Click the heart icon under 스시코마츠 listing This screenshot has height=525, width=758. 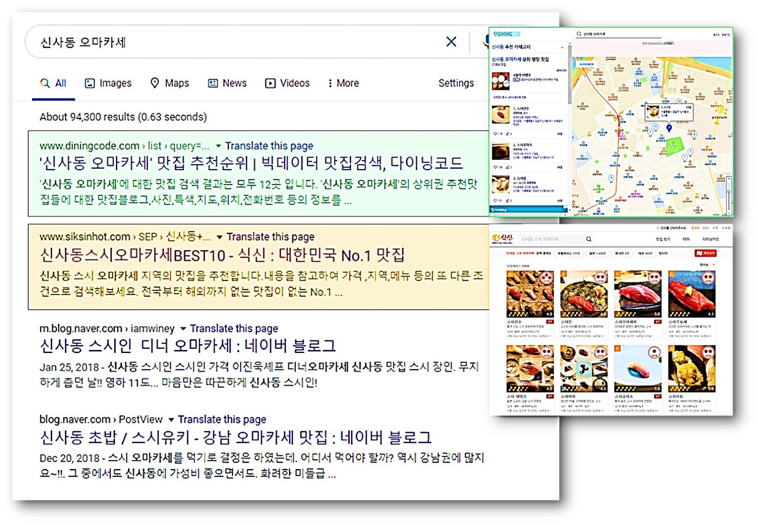coord(496,167)
